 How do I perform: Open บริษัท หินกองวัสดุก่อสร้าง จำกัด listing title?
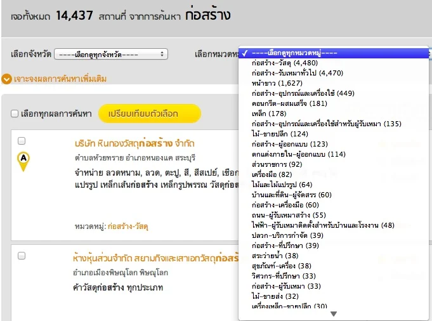click(x=134, y=143)
